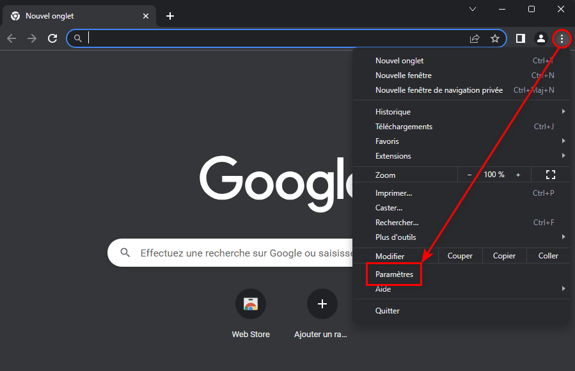Screen dimensions: 575x371
Task: Expand the Aide submenu
Action: [x=461, y=289]
